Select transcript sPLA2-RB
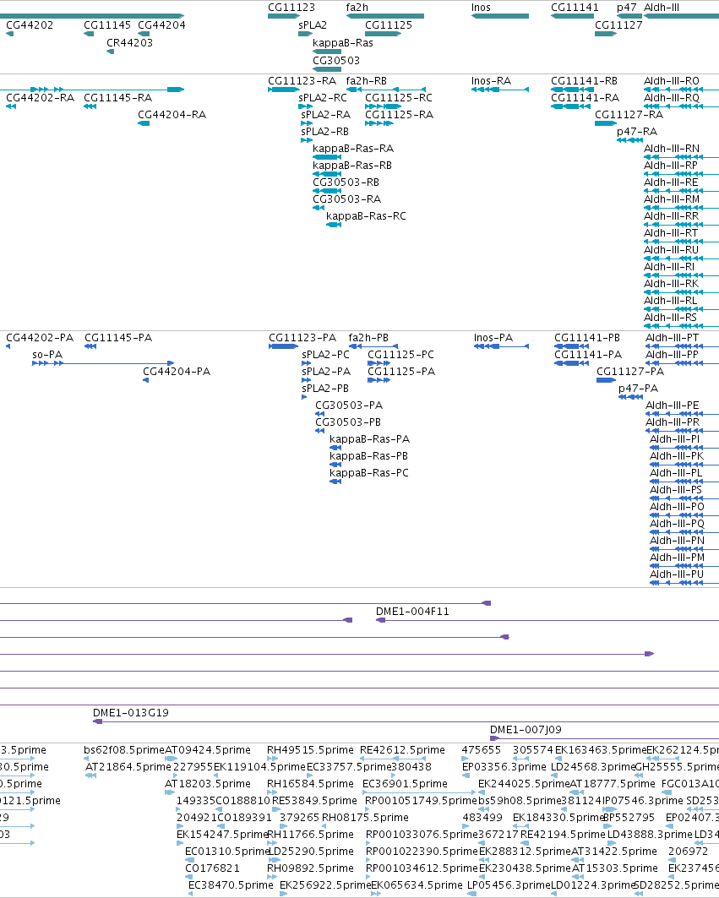This screenshot has width=719, height=898. tap(324, 132)
